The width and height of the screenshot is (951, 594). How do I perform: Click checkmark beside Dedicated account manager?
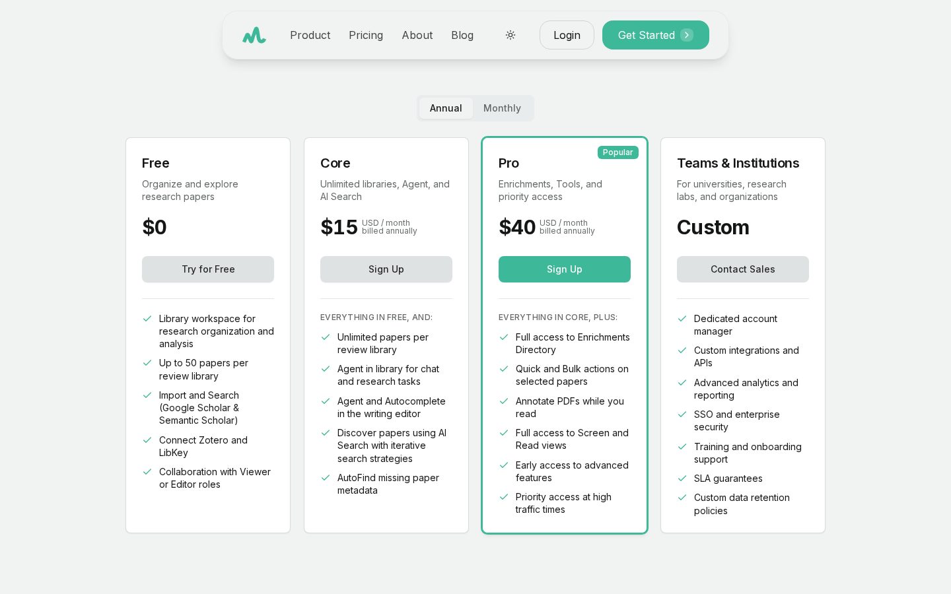pos(682,319)
